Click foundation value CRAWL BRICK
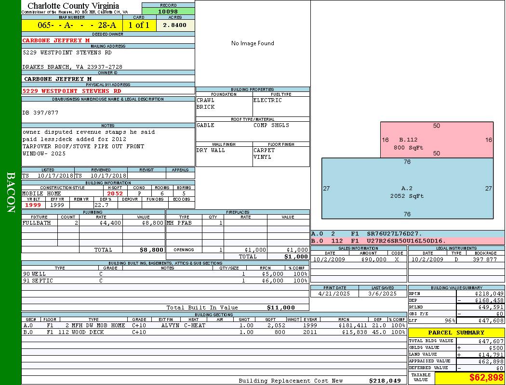This screenshot has width=506, height=385. pyautogui.click(x=206, y=103)
